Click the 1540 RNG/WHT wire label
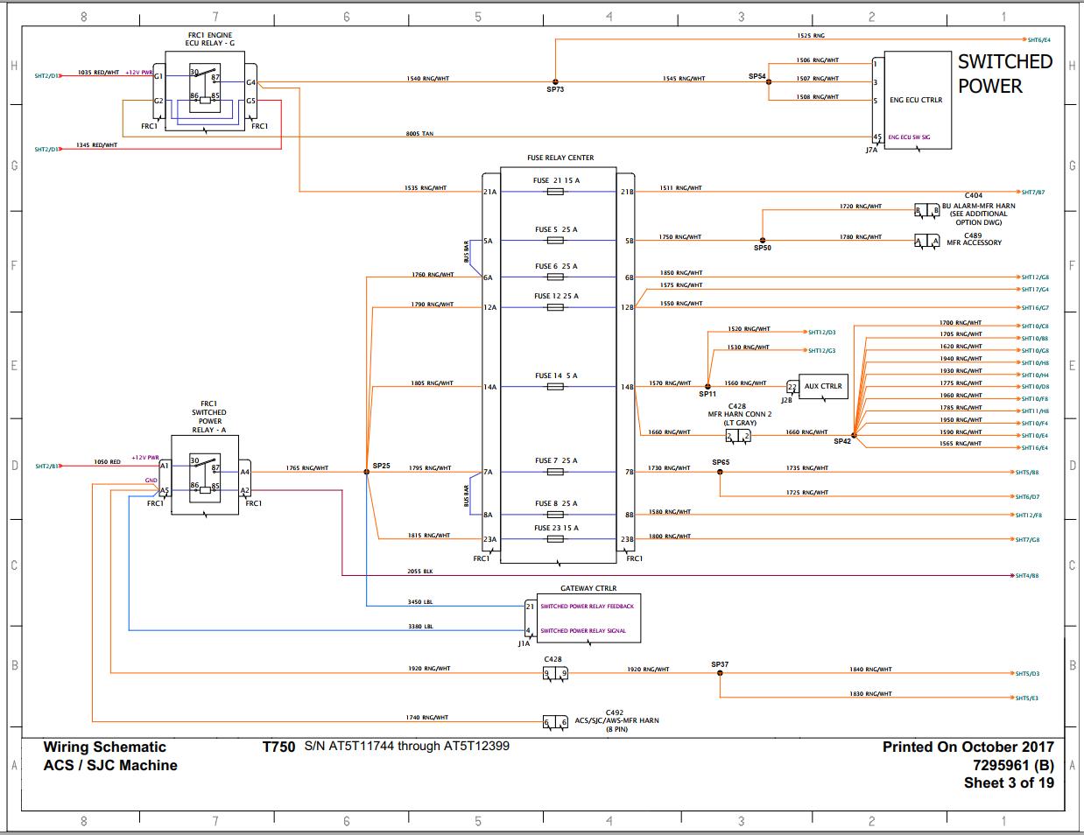Screen dimensions: 1084x835 coord(426,79)
